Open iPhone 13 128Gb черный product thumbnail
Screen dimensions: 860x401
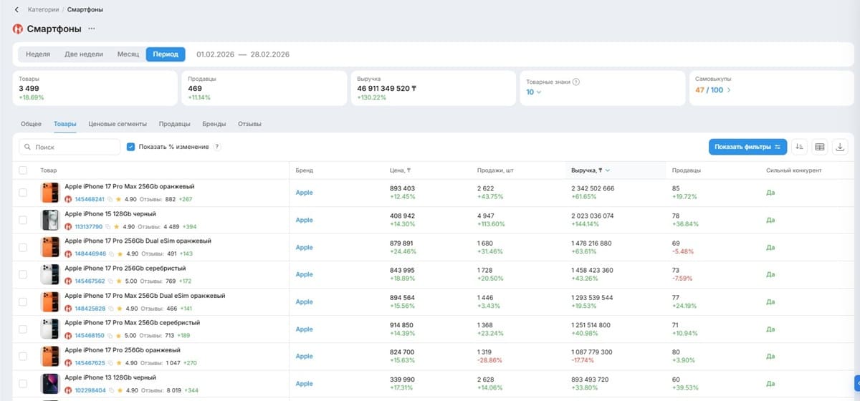(49, 384)
